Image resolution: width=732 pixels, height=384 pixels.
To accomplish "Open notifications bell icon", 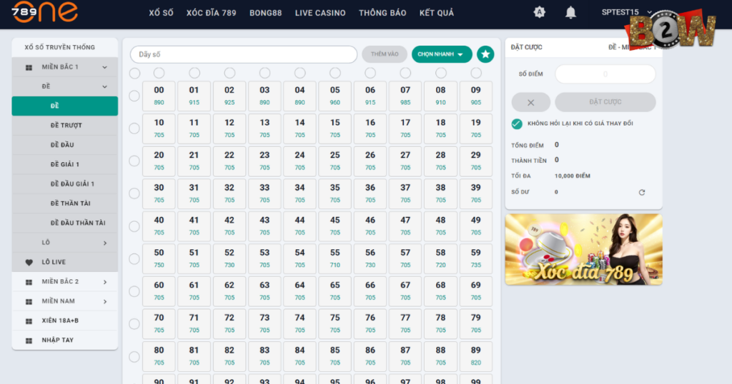I will 570,13.
